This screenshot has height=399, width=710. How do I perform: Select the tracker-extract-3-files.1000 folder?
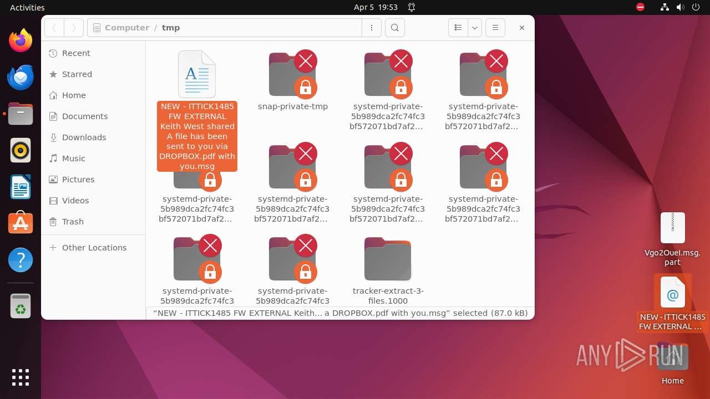click(x=388, y=259)
